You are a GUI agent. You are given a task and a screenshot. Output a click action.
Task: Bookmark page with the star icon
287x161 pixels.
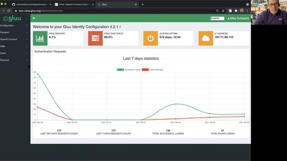coord(223,11)
